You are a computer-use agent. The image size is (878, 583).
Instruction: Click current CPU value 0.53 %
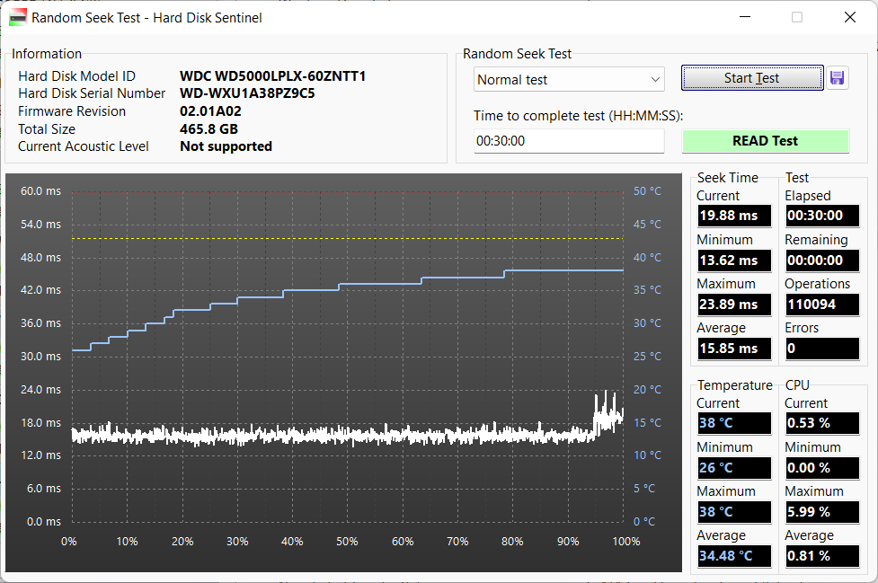click(x=822, y=423)
